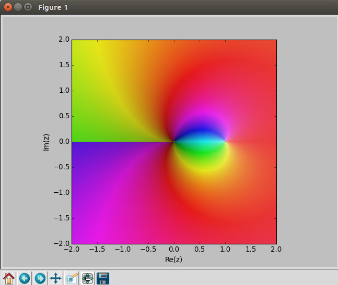Go back to the previous view

click(25, 278)
